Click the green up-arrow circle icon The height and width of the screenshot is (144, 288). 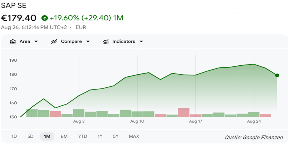[45, 18]
